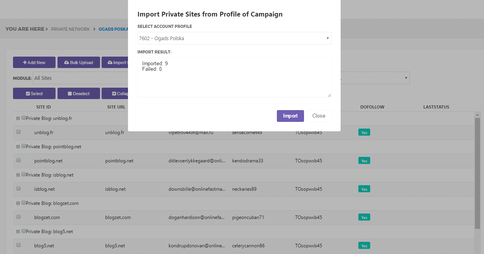Click the green Yes badge for isblog.net
The image size is (484, 254).
tap(364, 189)
